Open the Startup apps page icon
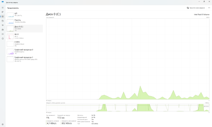Viewport: 212px width, 127px height. point(3,25)
